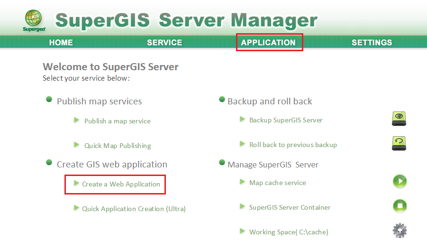Click Create a Web Application link
The width and height of the screenshot is (427, 250).
(x=121, y=184)
